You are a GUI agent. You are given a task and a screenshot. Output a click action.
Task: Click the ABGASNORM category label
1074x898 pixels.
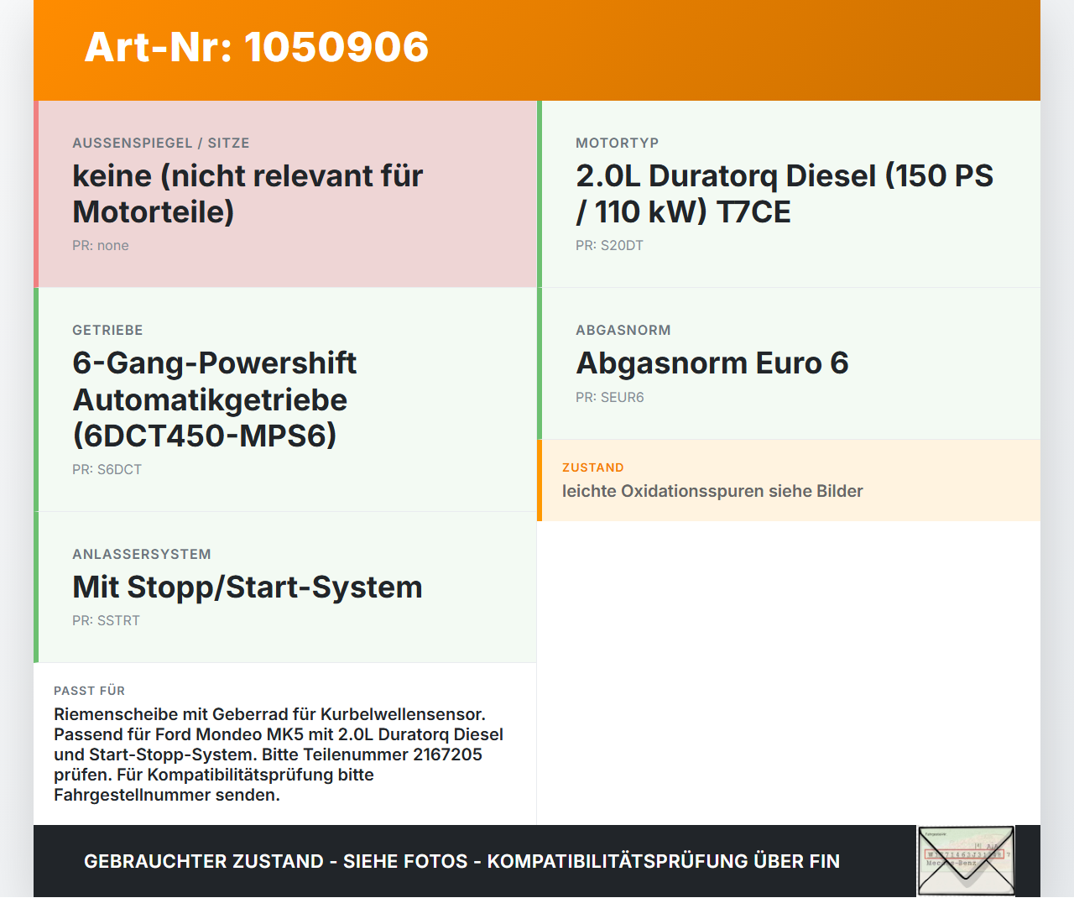(x=623, y=331)
